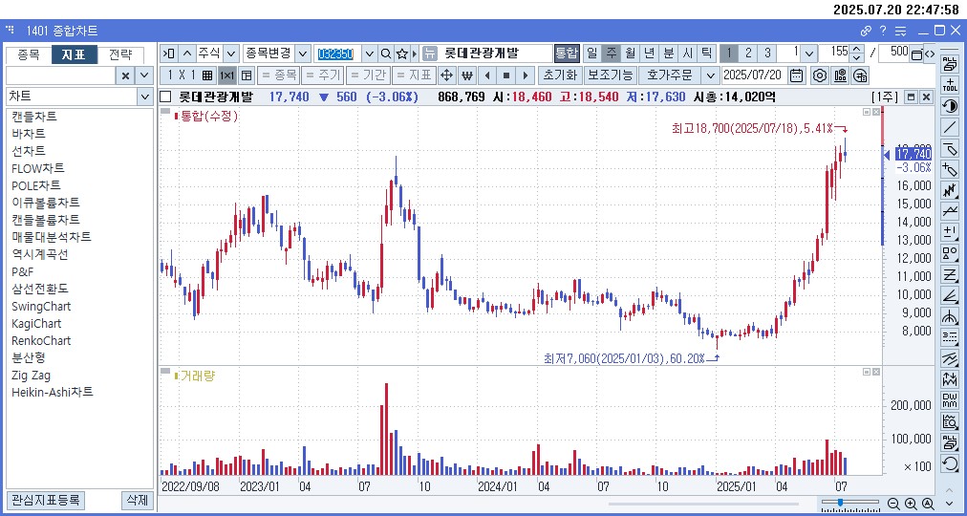Click the chart zoom out magnifier
The width and height of the screenshot is (967, 516).
pos(893,504)
